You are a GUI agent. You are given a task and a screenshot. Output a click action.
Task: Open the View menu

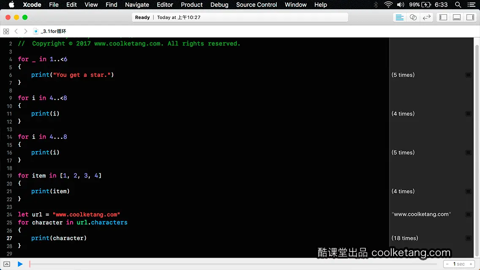pos(91,5)
